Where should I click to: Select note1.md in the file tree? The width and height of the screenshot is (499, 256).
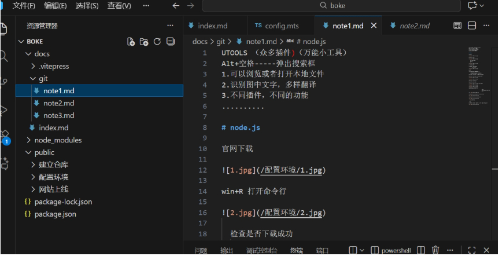[99, 91]
